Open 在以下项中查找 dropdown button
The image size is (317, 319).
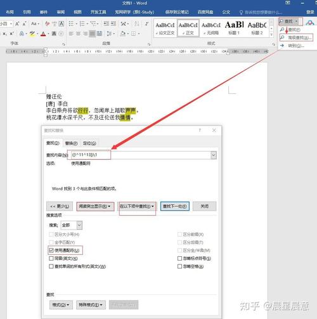coord(137,206)
